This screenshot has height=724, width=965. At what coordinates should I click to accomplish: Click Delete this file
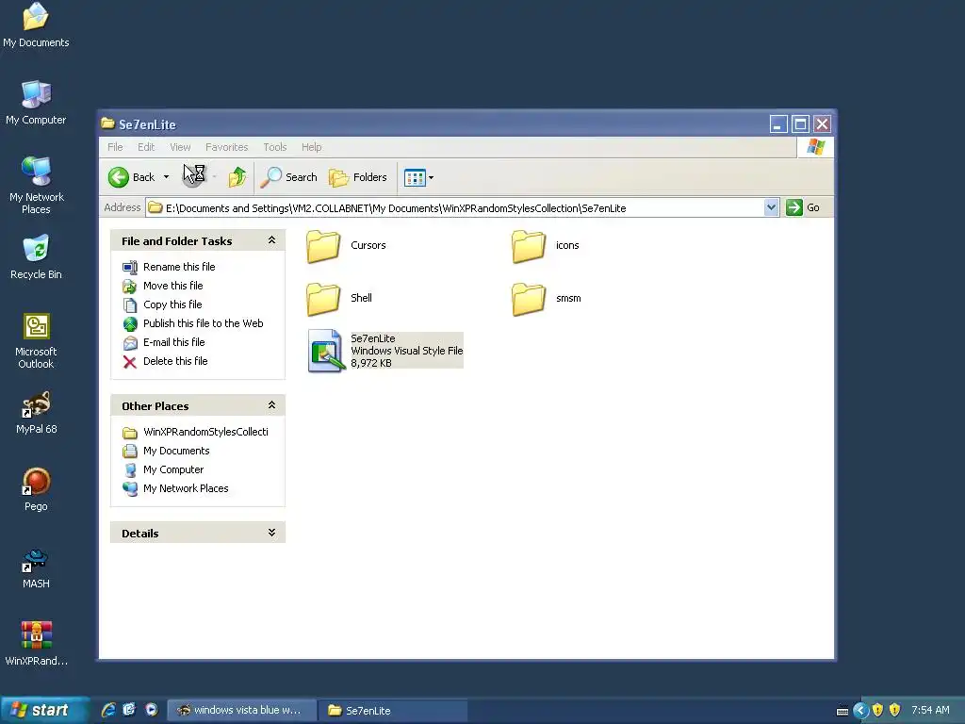point(175,361)
